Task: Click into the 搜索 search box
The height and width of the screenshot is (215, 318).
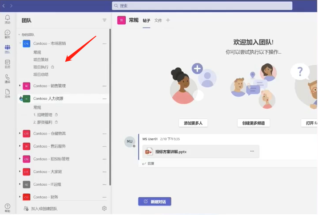Action: [202, 6]
